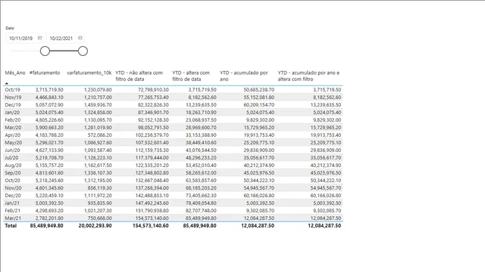The width and height of the screenshot is (485, 272).
Task: Click total varfaturamento 20,002,293.90
Action: coord(95,226)
